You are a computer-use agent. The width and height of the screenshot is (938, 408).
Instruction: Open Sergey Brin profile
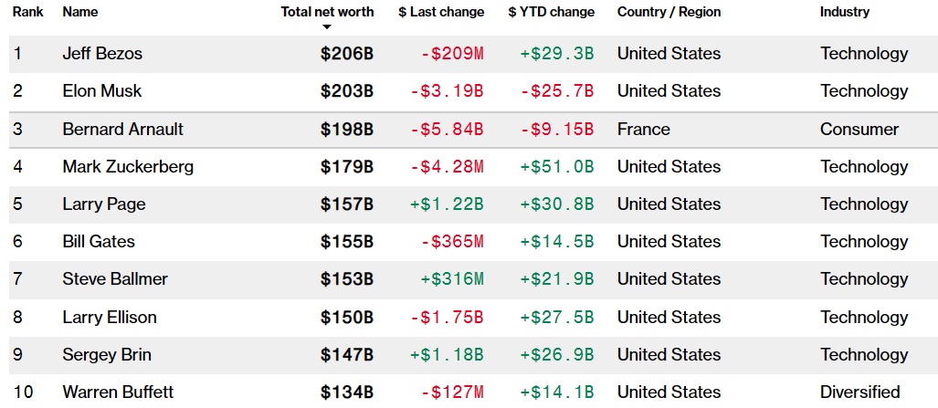(107, 355)
